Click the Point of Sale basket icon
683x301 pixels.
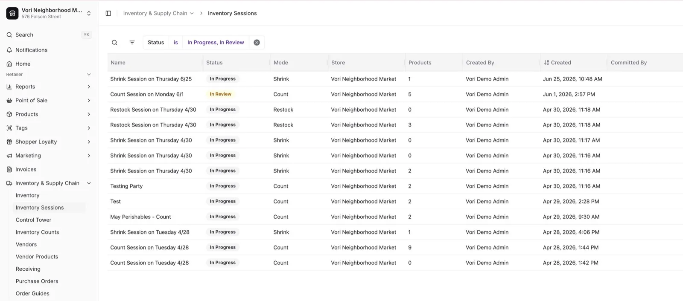(x=9, y=100)
